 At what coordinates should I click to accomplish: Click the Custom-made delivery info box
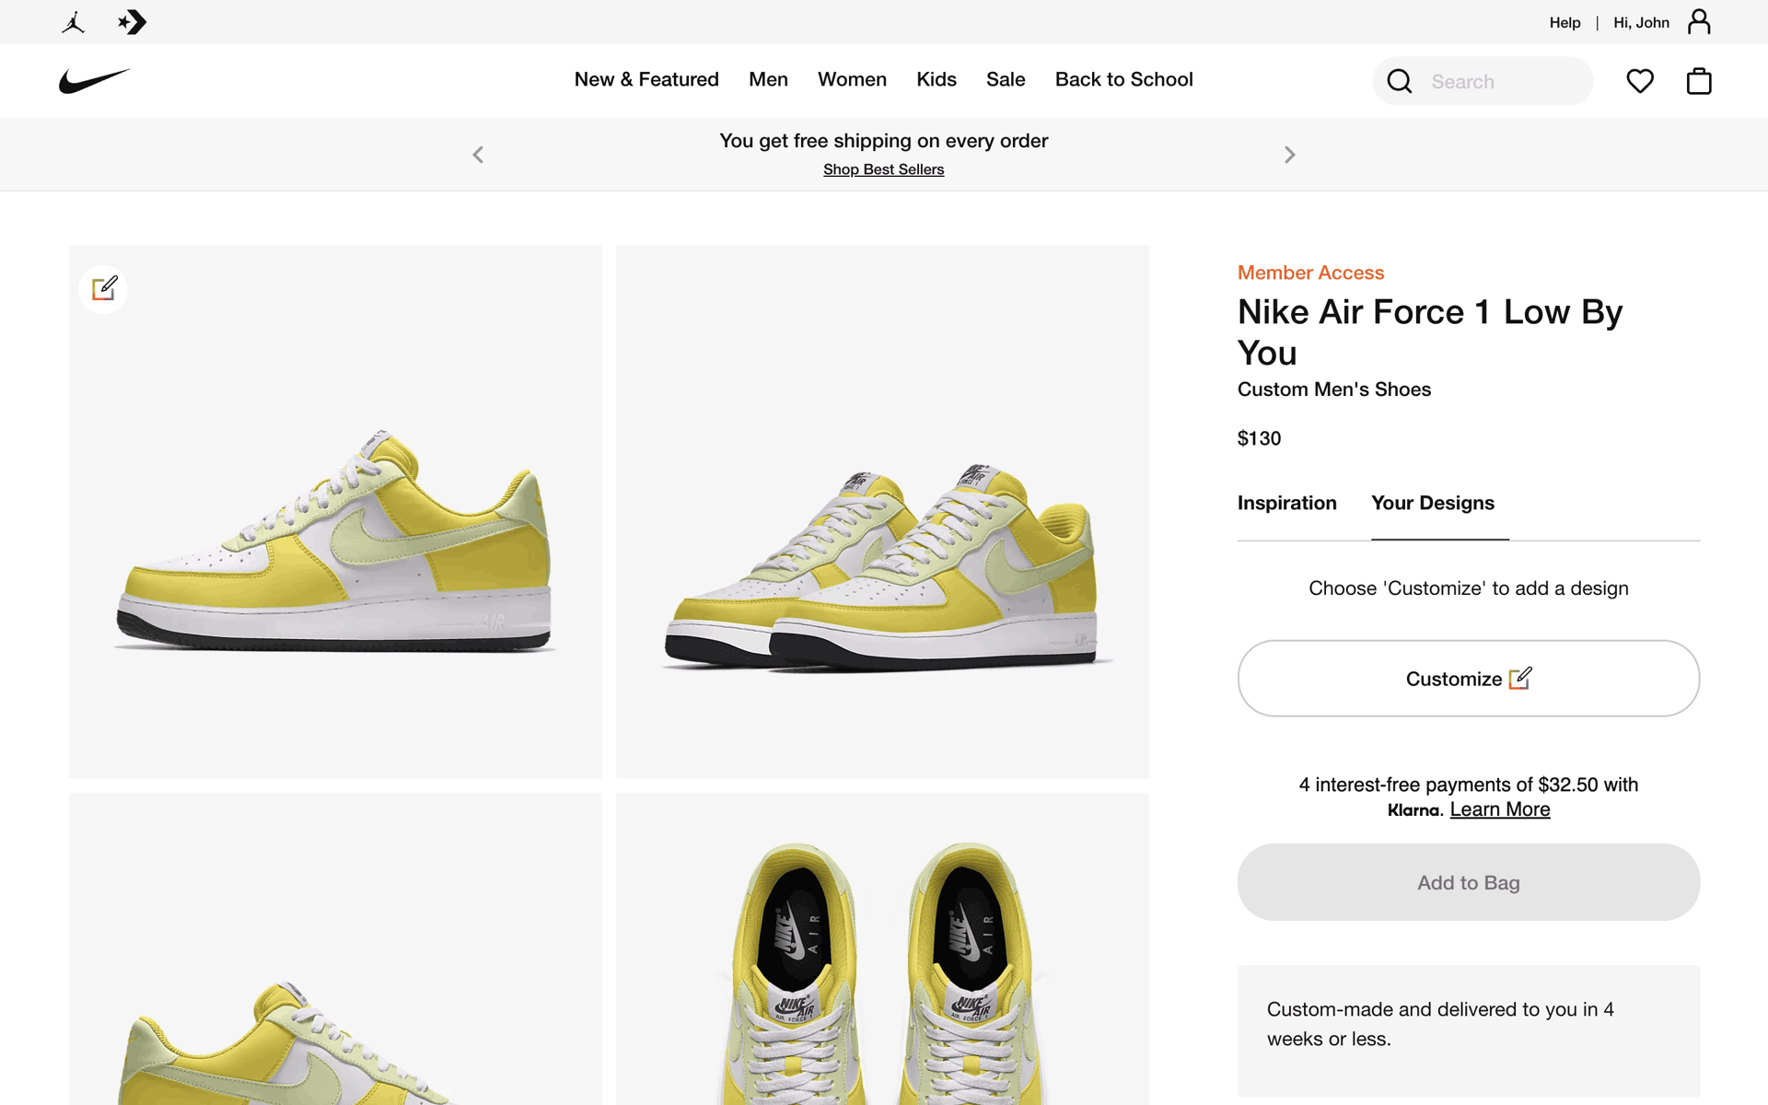(x=1469, y=1031)
